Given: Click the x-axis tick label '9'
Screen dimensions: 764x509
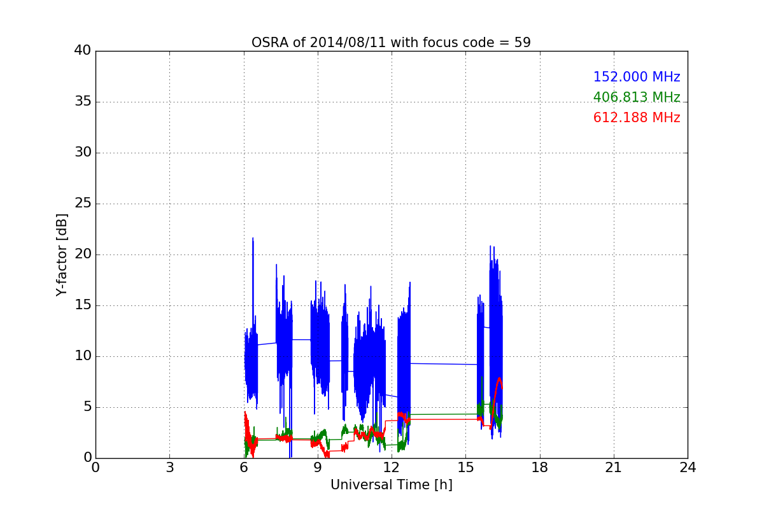Looking at the screenshot, I should click(317, 468).
